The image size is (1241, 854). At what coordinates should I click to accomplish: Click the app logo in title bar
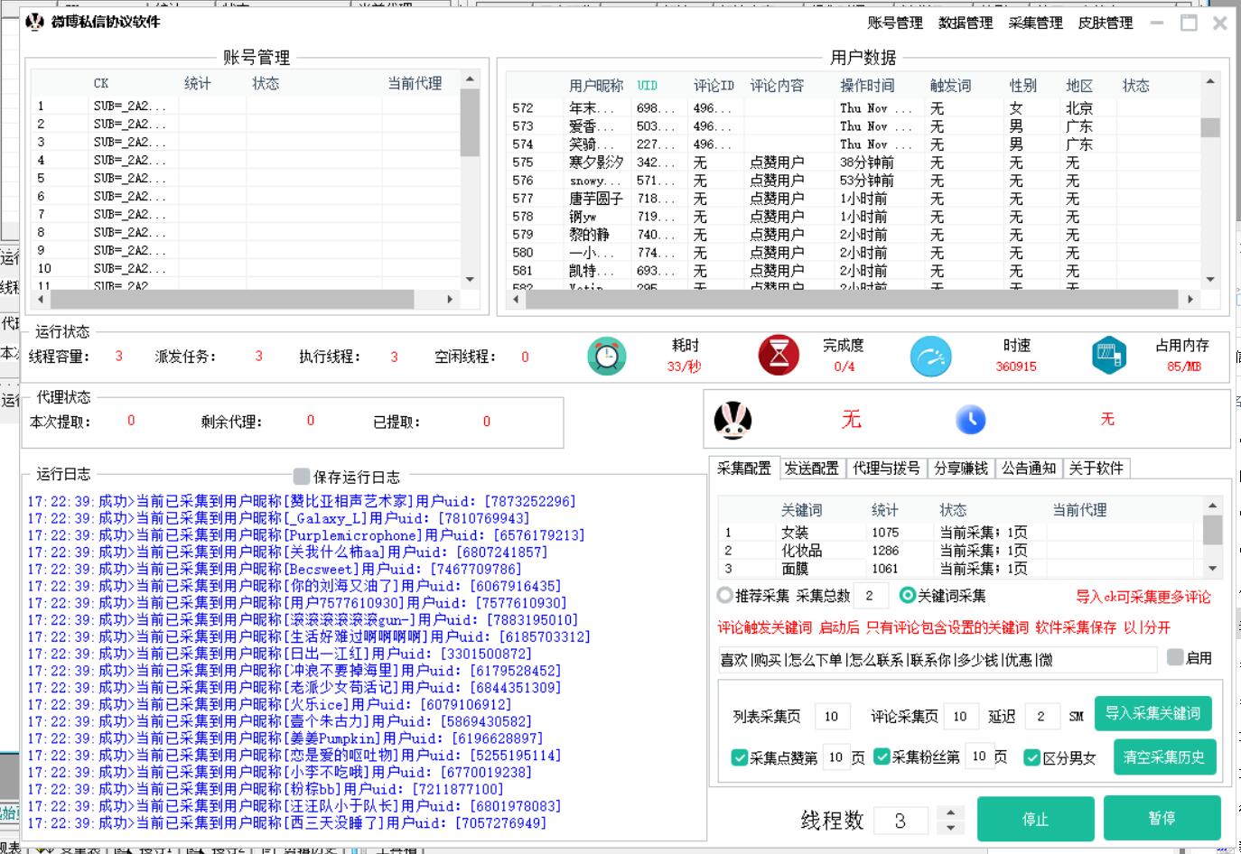tap(35, 22)
